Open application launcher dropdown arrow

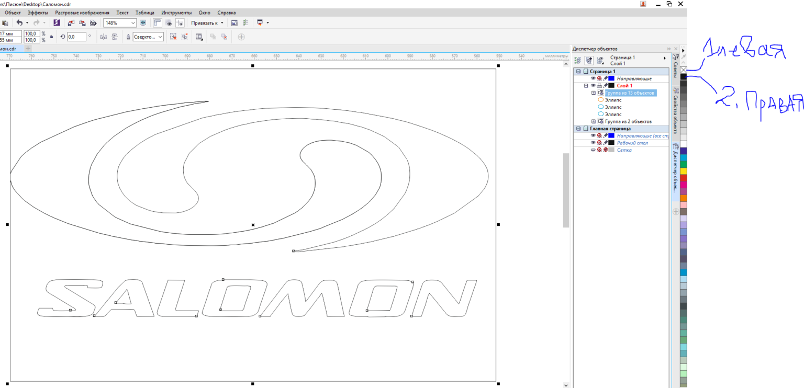click(267, 23)
